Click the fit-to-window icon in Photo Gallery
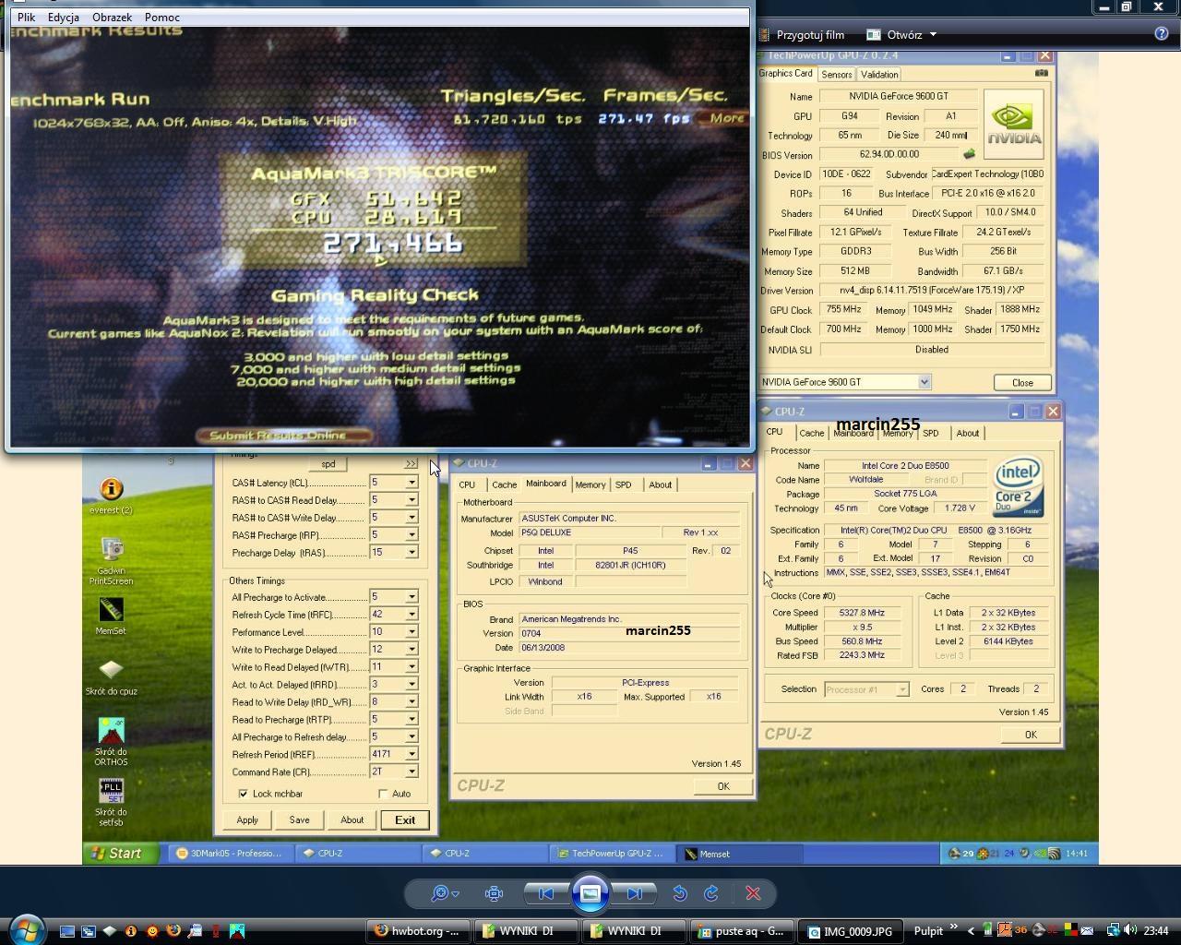 (494, 893)
